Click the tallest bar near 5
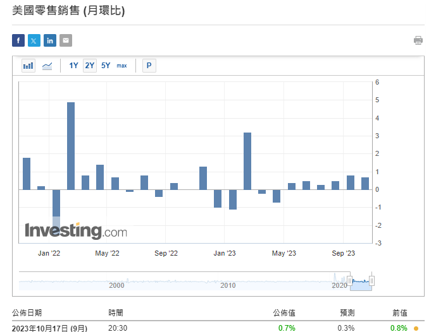Viewport: 436px width, 332px height. pos(71,146)
